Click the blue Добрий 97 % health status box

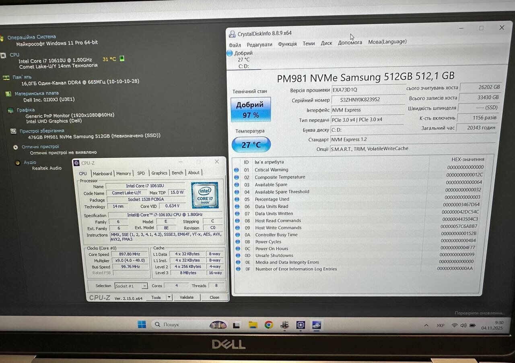click(250, 110)
